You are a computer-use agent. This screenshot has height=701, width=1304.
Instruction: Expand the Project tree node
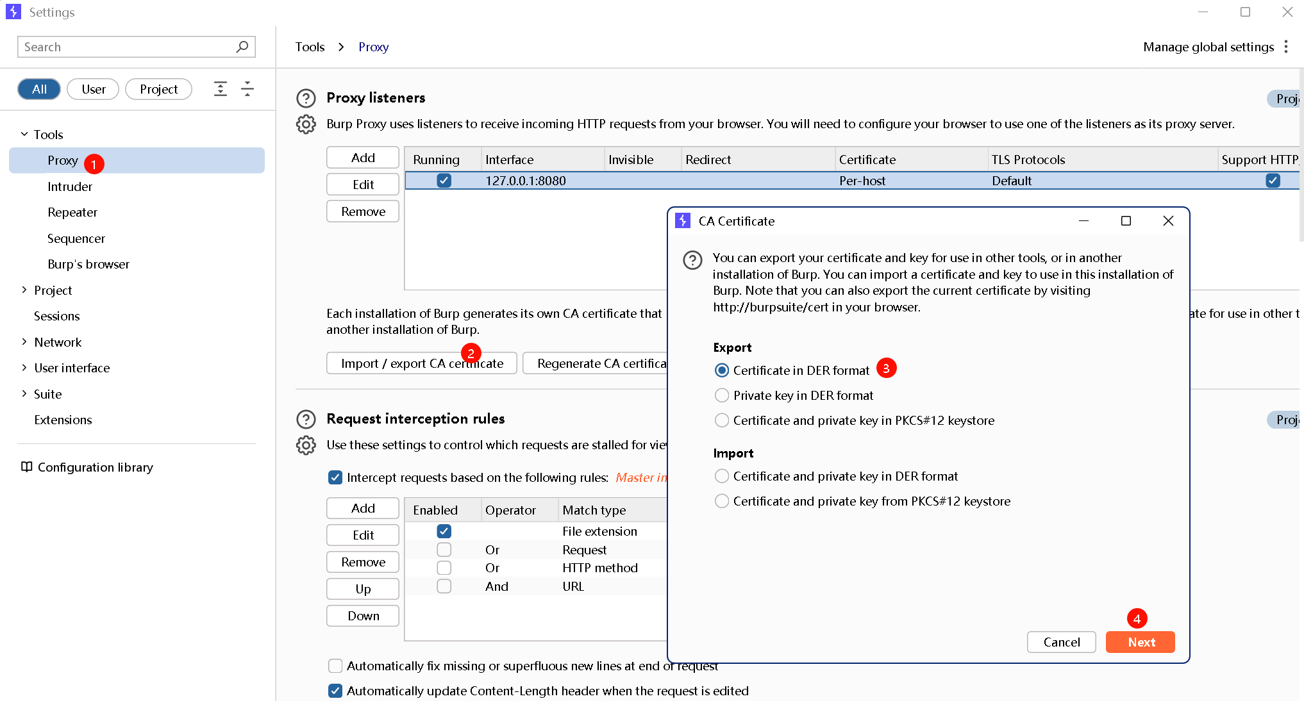(24, 290)
